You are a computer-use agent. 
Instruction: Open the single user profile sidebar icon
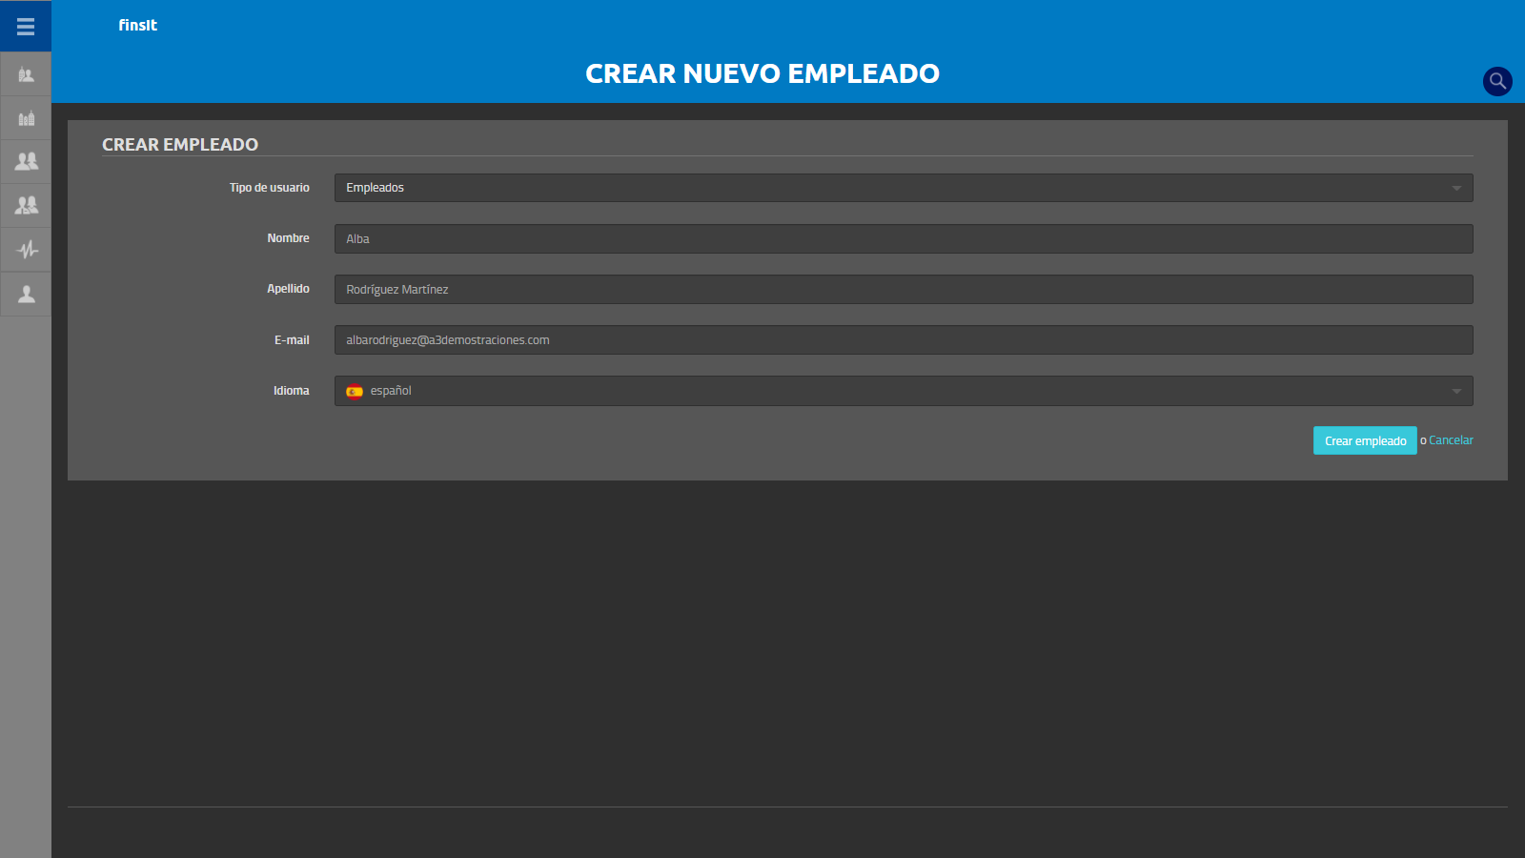[26, 294]
